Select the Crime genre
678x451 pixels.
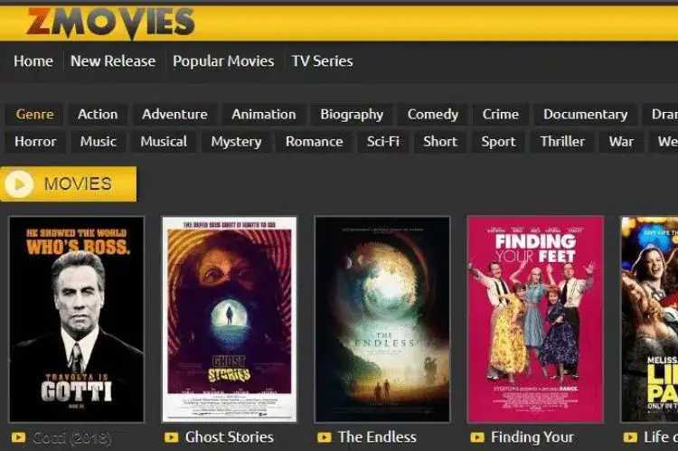[500, 114]
